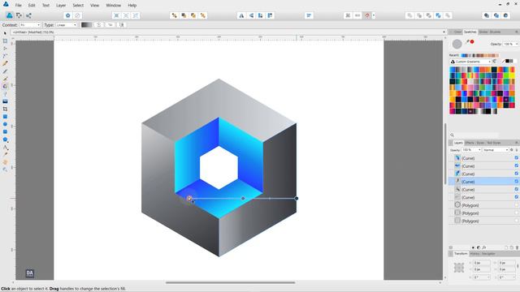Select the Color Picker tool in toolbox
520x292 pixels.
click(5, 155)
